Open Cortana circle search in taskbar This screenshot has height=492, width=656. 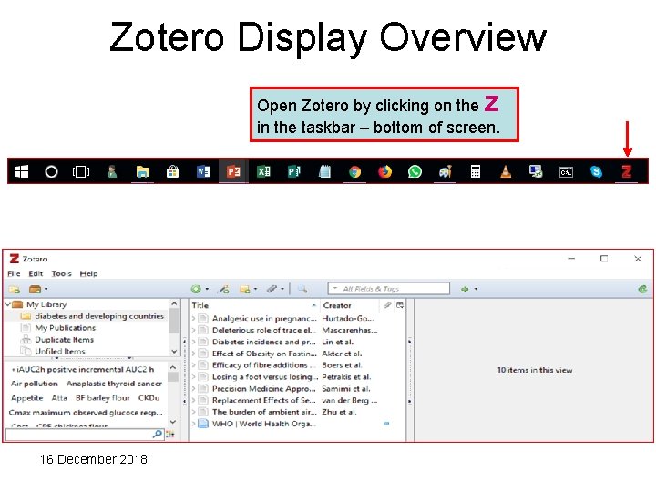[x=51, y=171]
